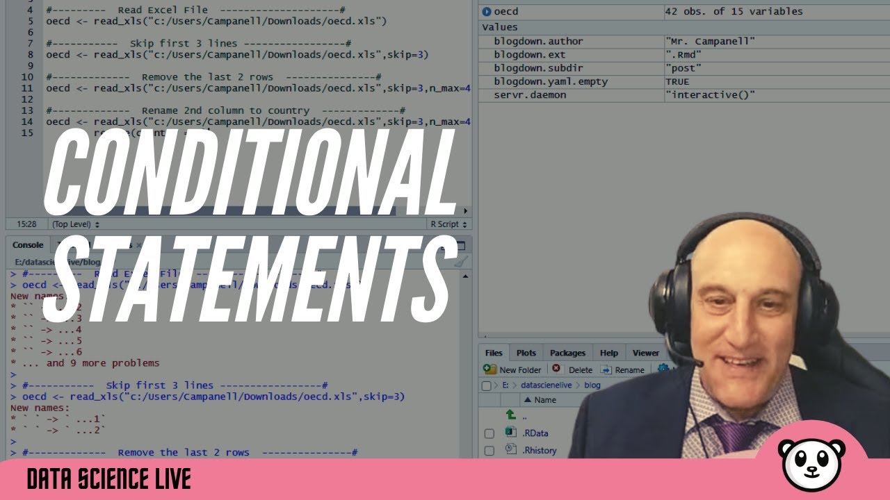890x500 pixels.
Task: Click the E: drive breadcrumb
Action: (505, 385)
